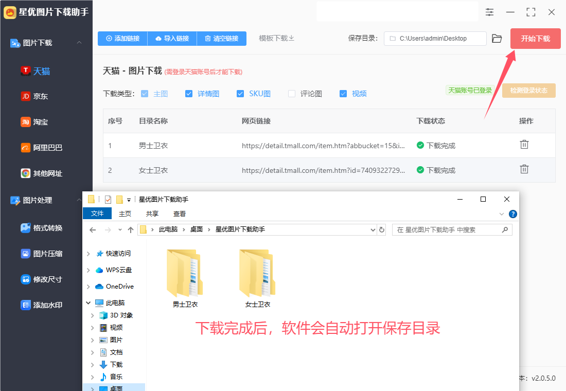Open the 天猫 download section
566x391 pixels.
click(x=36, y=71)
